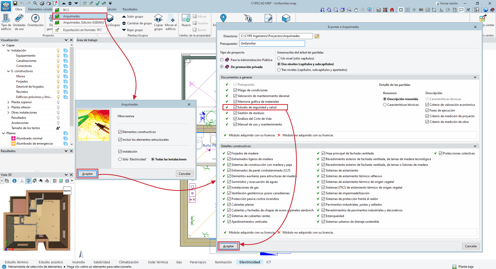496x269 pixels.
Task: Click Cancelar in the Arquímedes dialog
Action: pyautogui.click(x=185, y=174)
